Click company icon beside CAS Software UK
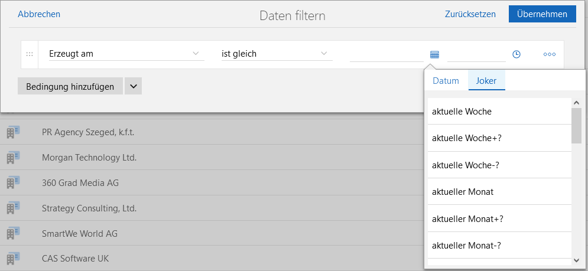Image resolution: width=588 pixels, height=271 pixels. [x=12, y=258]
